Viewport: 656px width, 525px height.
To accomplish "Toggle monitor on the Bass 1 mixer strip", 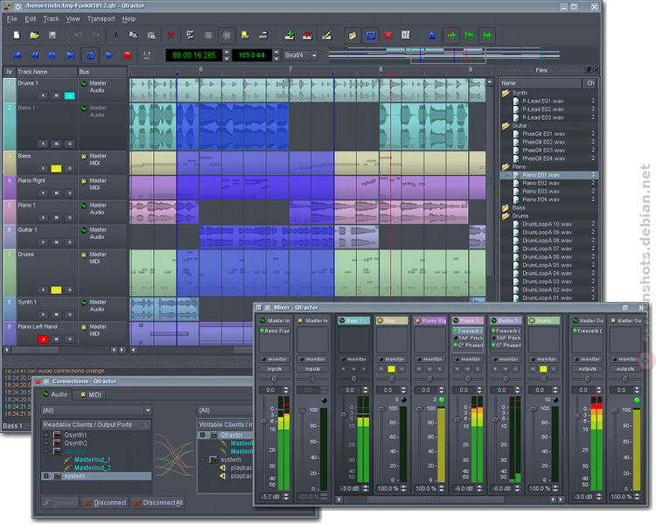I will [354, 360].
